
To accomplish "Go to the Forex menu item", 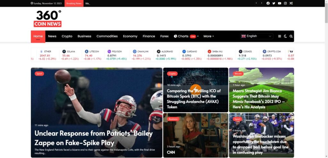I will click(x=164, y=36).
